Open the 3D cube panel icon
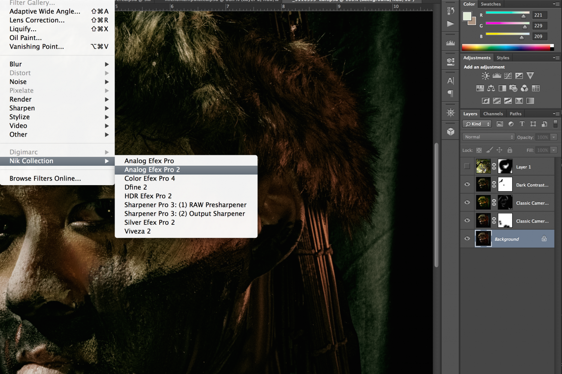This screenshot has height=374, width=562. click(x=451, y=132)
